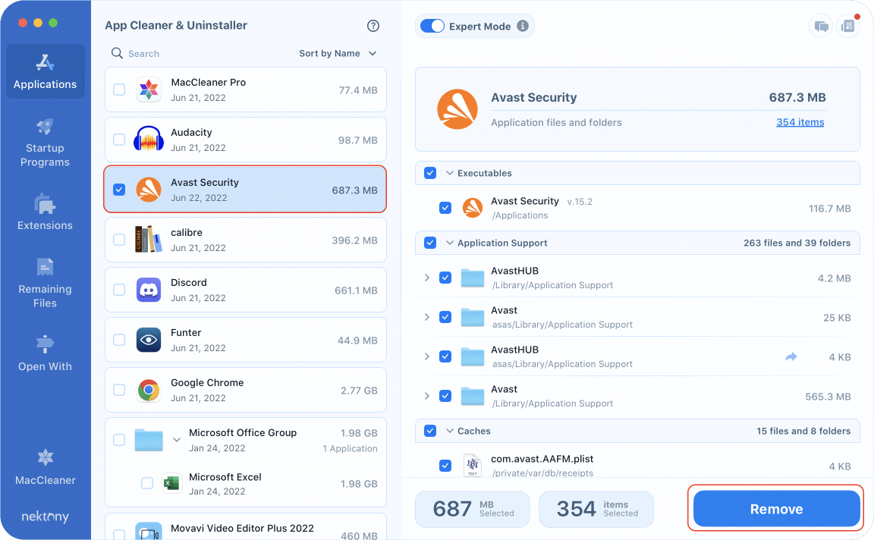Click the Expert Mode info icon
This screenshot has width=874, height=540.
[522, 26]
